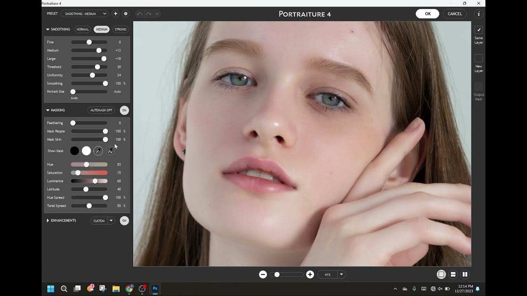Check the New Layer output checkbox

pyautogui.click(x=478, y=58)
